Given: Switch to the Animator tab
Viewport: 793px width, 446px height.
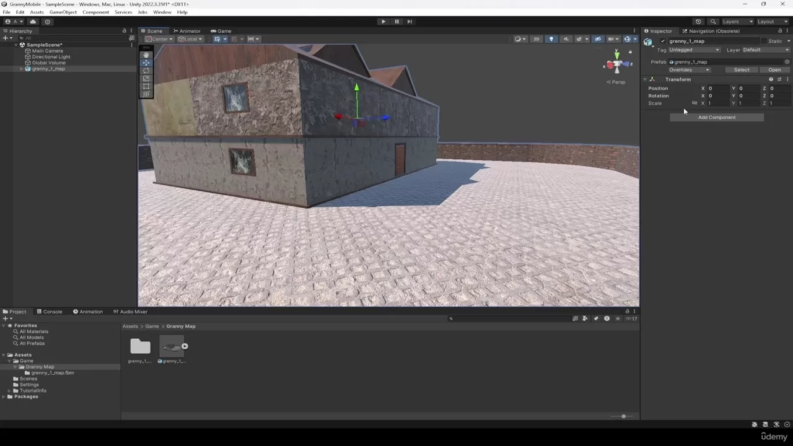Looking at the screenshot, I should (190, 30).
